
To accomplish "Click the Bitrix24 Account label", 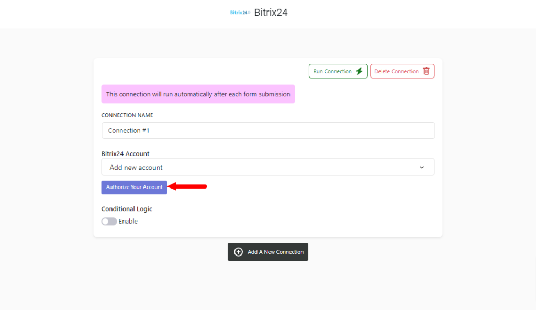I will 125,153.
